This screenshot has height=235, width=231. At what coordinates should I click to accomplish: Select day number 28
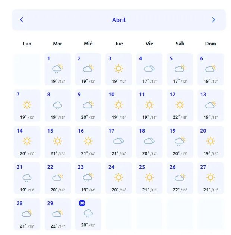20,203
